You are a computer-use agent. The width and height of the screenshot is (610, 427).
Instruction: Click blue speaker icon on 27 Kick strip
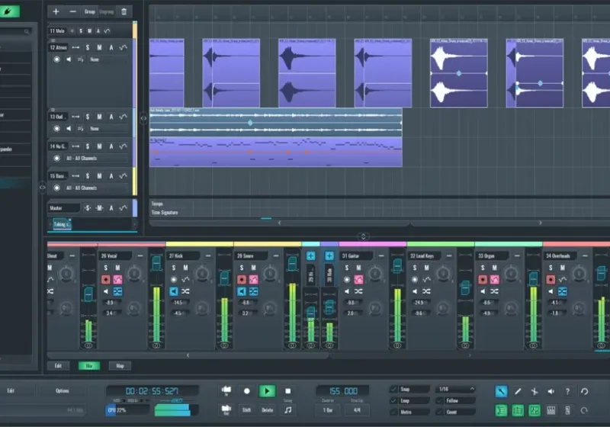coord(174,291)
